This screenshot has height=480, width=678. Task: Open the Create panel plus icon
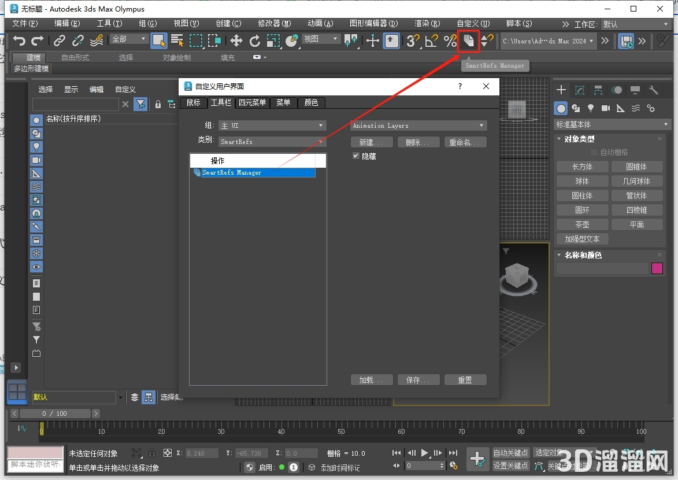[561, 90]
